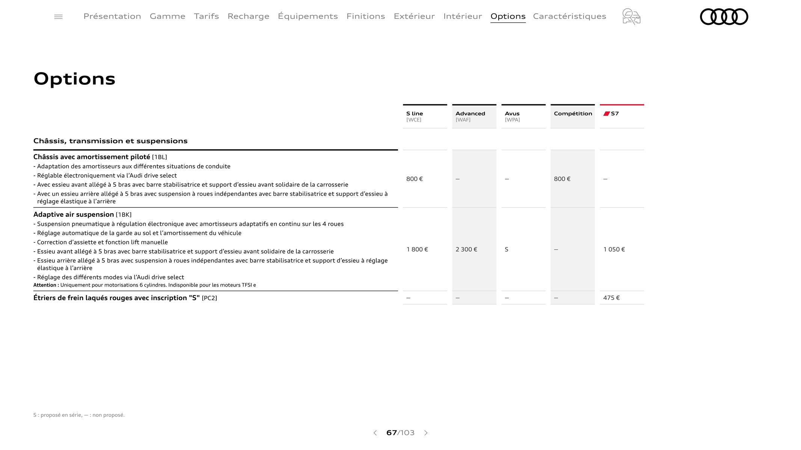Click 'Correction d'assiette et fonction lift manuelle' line
The image size is (801, 450).
click(x=101, y=242)
